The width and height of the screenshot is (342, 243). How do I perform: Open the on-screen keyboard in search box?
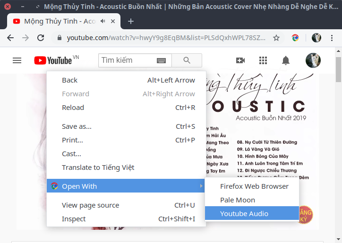(161, 60)
